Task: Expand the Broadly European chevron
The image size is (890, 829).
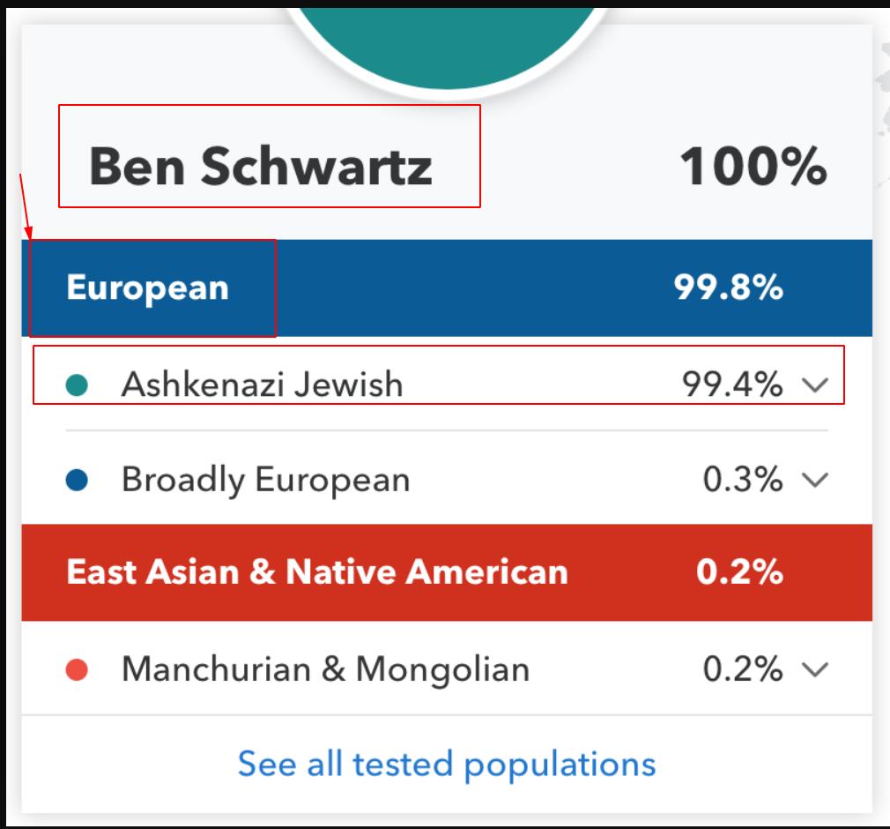Action: (816, 480)
